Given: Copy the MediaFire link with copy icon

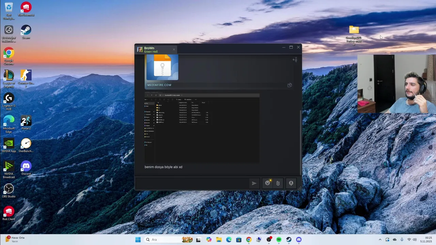Looking at the screenshot, I should point(290,85).
